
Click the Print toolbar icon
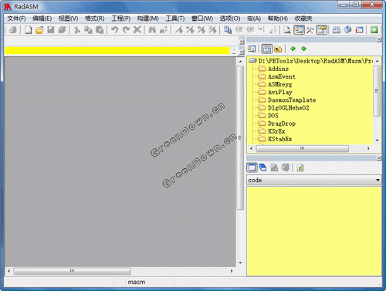[x=13, y=30]
